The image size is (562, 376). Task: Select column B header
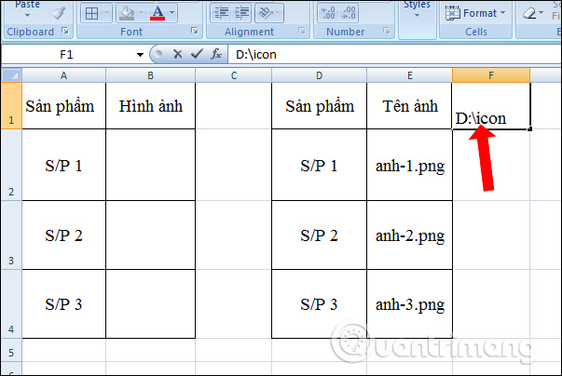[151, 75]
